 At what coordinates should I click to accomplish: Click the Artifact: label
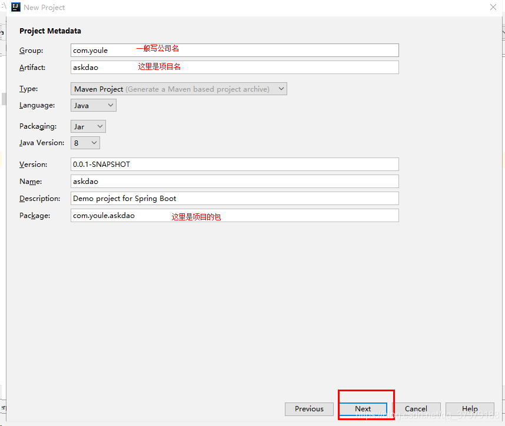[x=32, y=68]
